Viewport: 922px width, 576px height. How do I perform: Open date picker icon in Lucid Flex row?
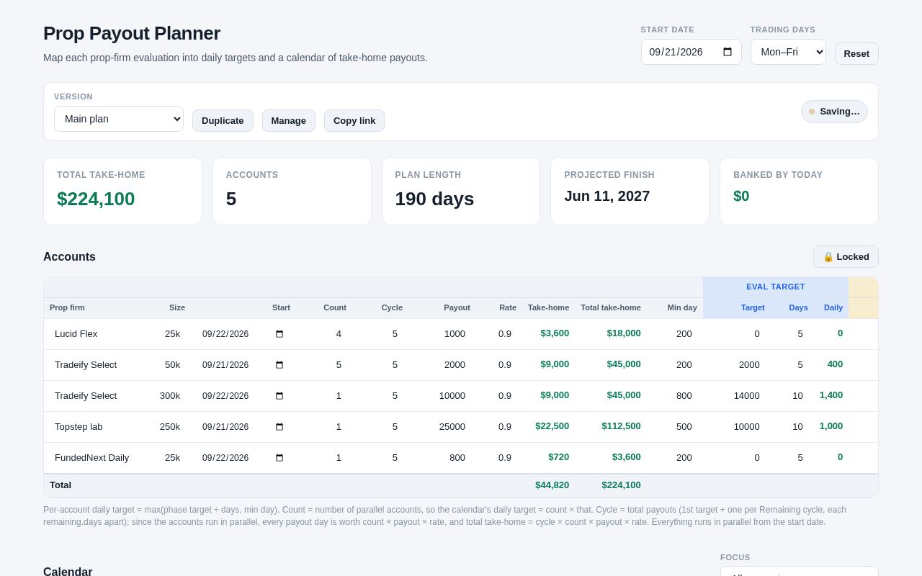click(279, 334)
